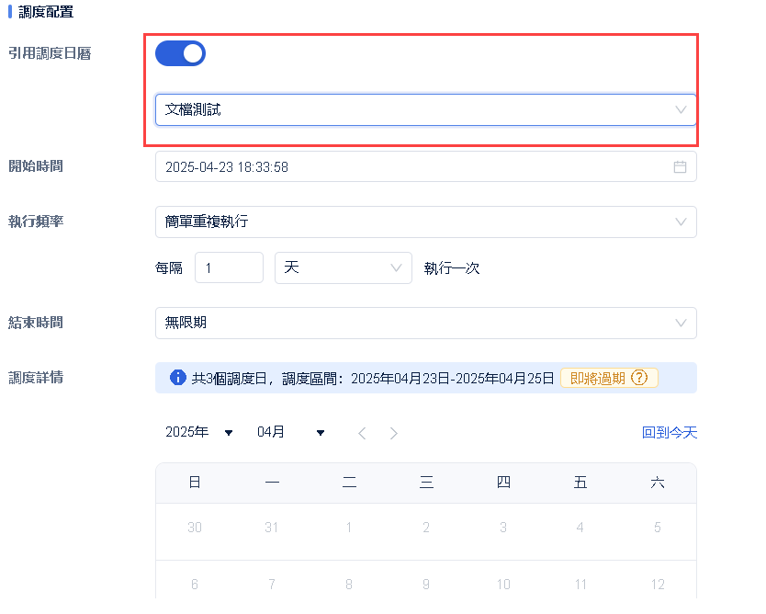The height and width of the screenshot is (614, 766).
Task: Open the 04月 month selector
Action: [x=291, y=432]
